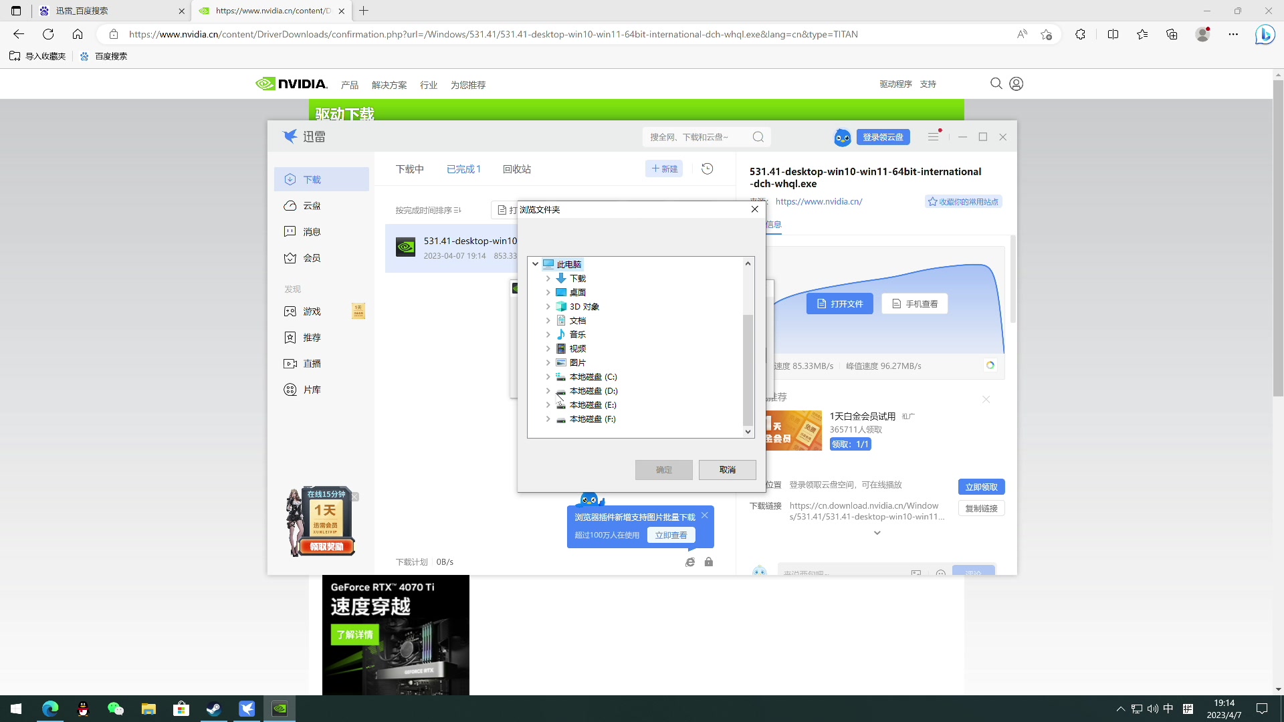Open Bing chat sidebar icon in Edge
The height and width of the screenshot is (722, 1284).
1265,34
